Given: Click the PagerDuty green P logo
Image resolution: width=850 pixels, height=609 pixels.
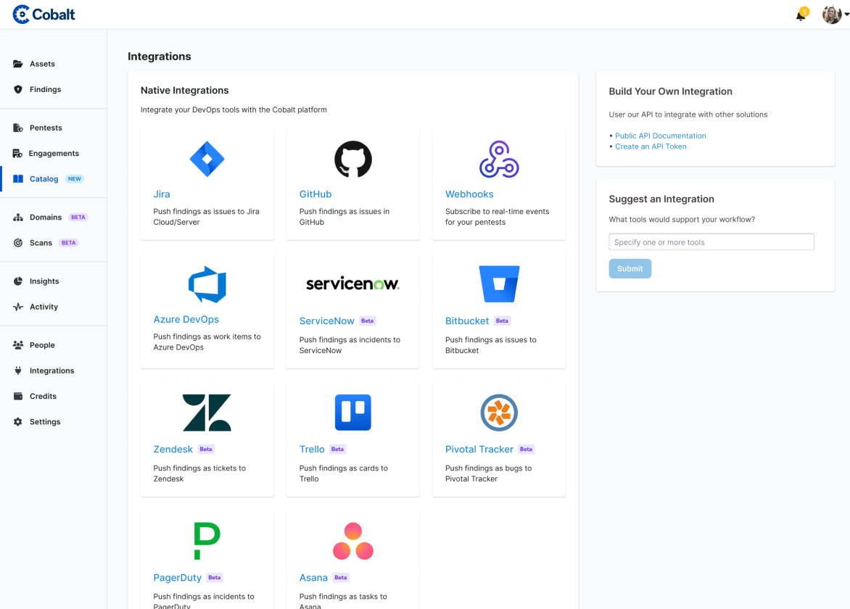Looking at the screenshot, I should pos(207,541).
